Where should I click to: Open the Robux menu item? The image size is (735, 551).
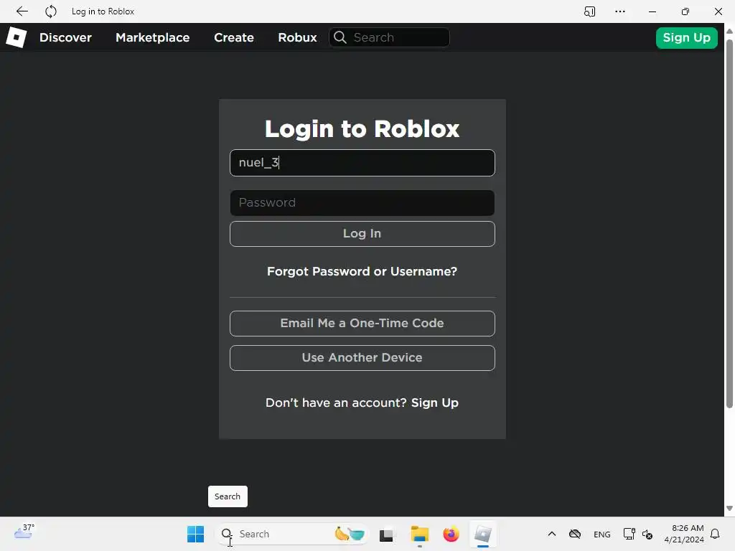(x=297, y=37)
